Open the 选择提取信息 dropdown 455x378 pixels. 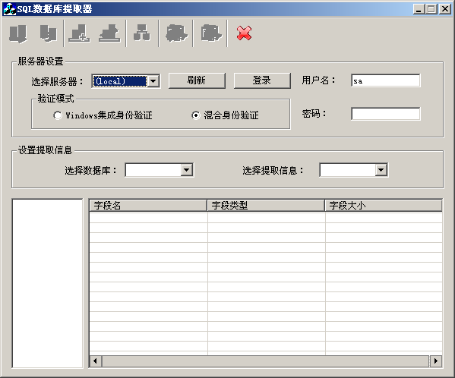click(x=381, y=170)
